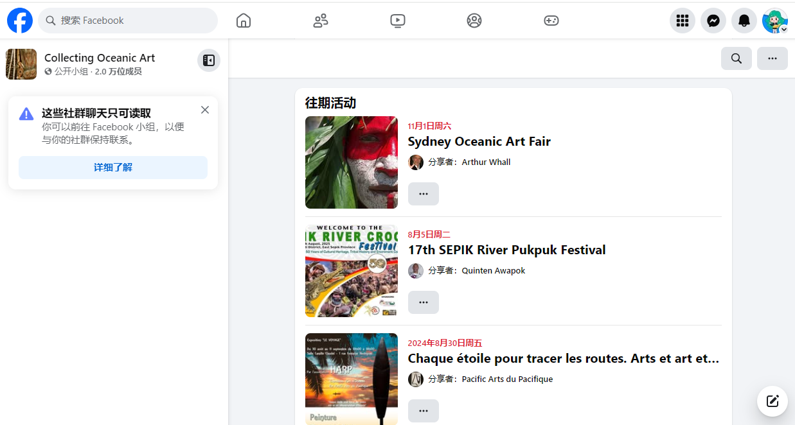Viewport: 795px width, 425px height.
Task: Open the Messenger chat icon
Action: [x=713, y=21]
